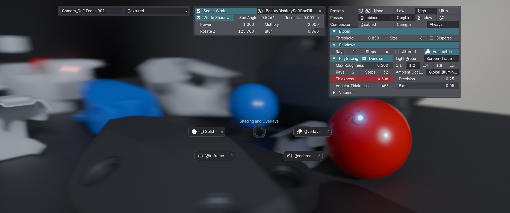Collapse the Bloom section
510x213 pixels.
pyautogui.click(x=334, y=31)
